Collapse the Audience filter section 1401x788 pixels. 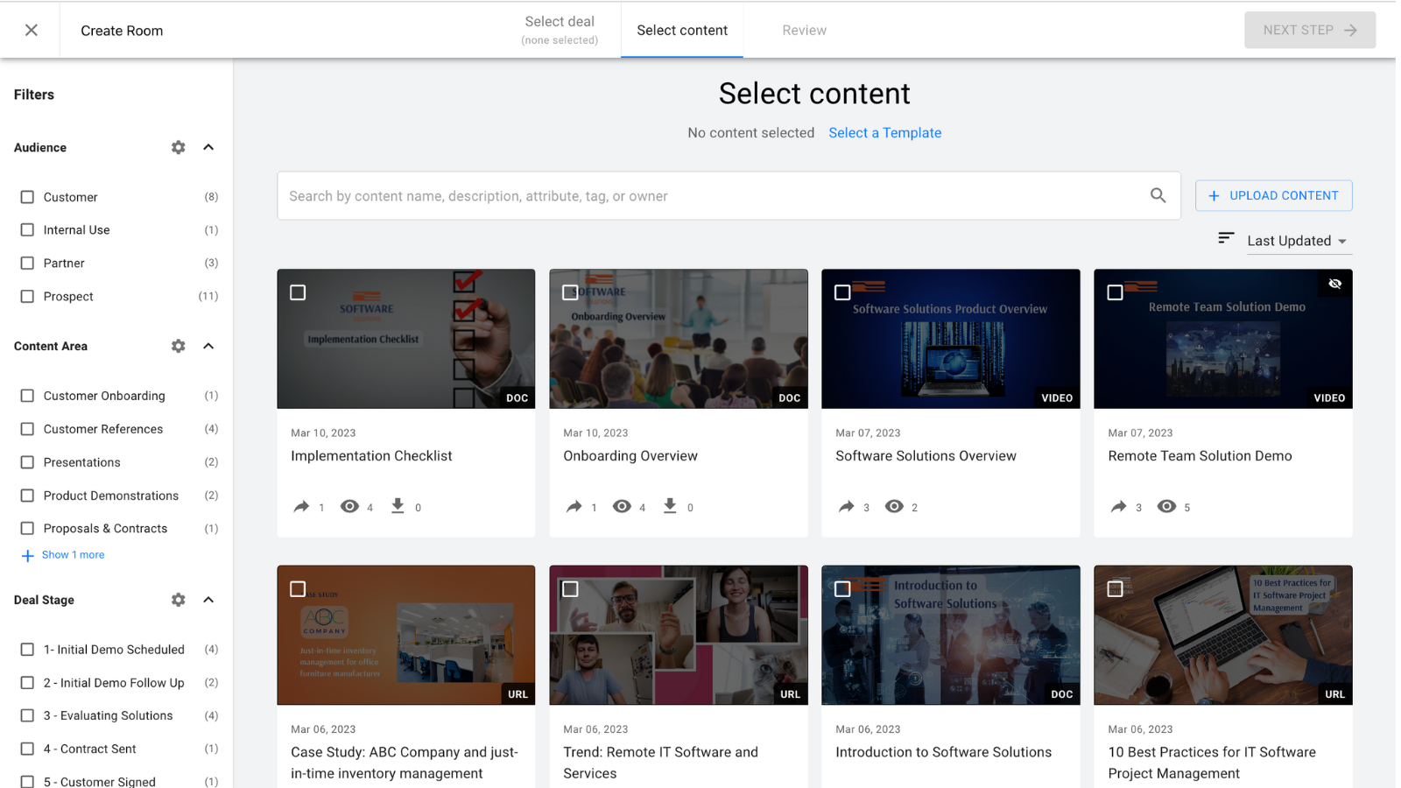tap(208, 147)
